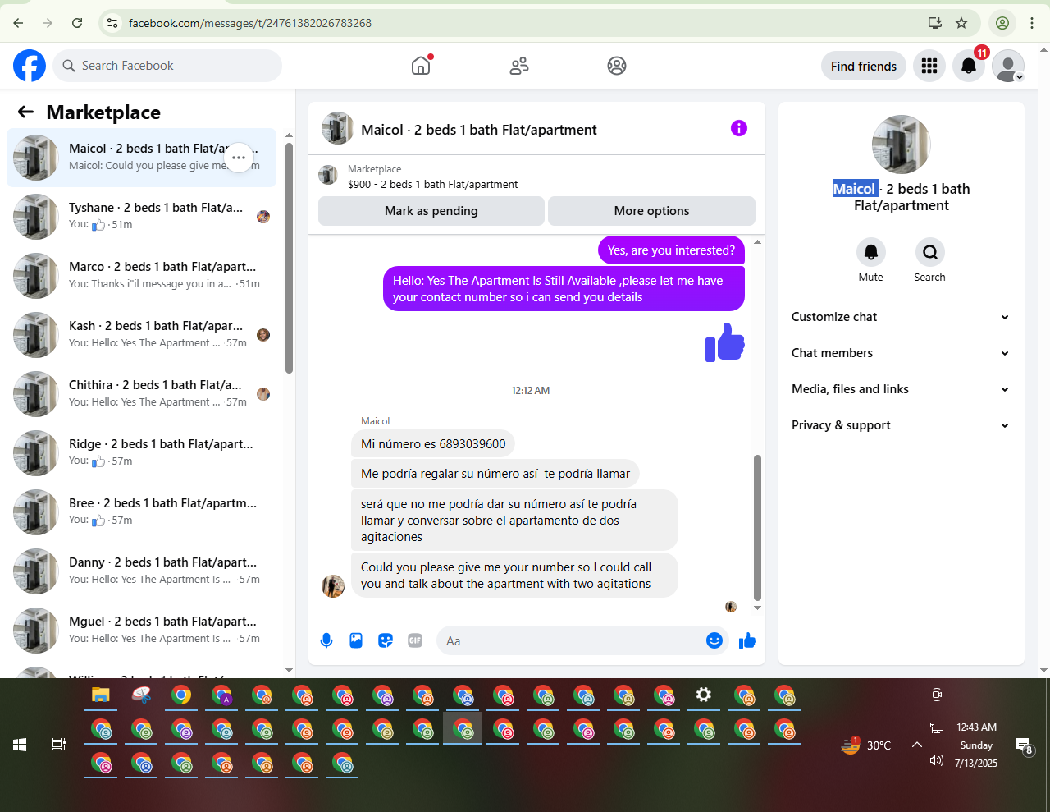Click the back arrow beside Marketplace
Viewport: 1050px width, 812px height.
click(26, 112)
